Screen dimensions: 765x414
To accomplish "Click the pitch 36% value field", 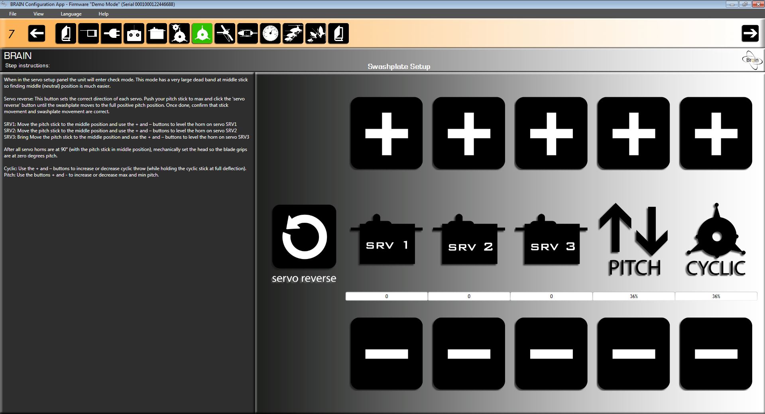I will click(633, 296).
